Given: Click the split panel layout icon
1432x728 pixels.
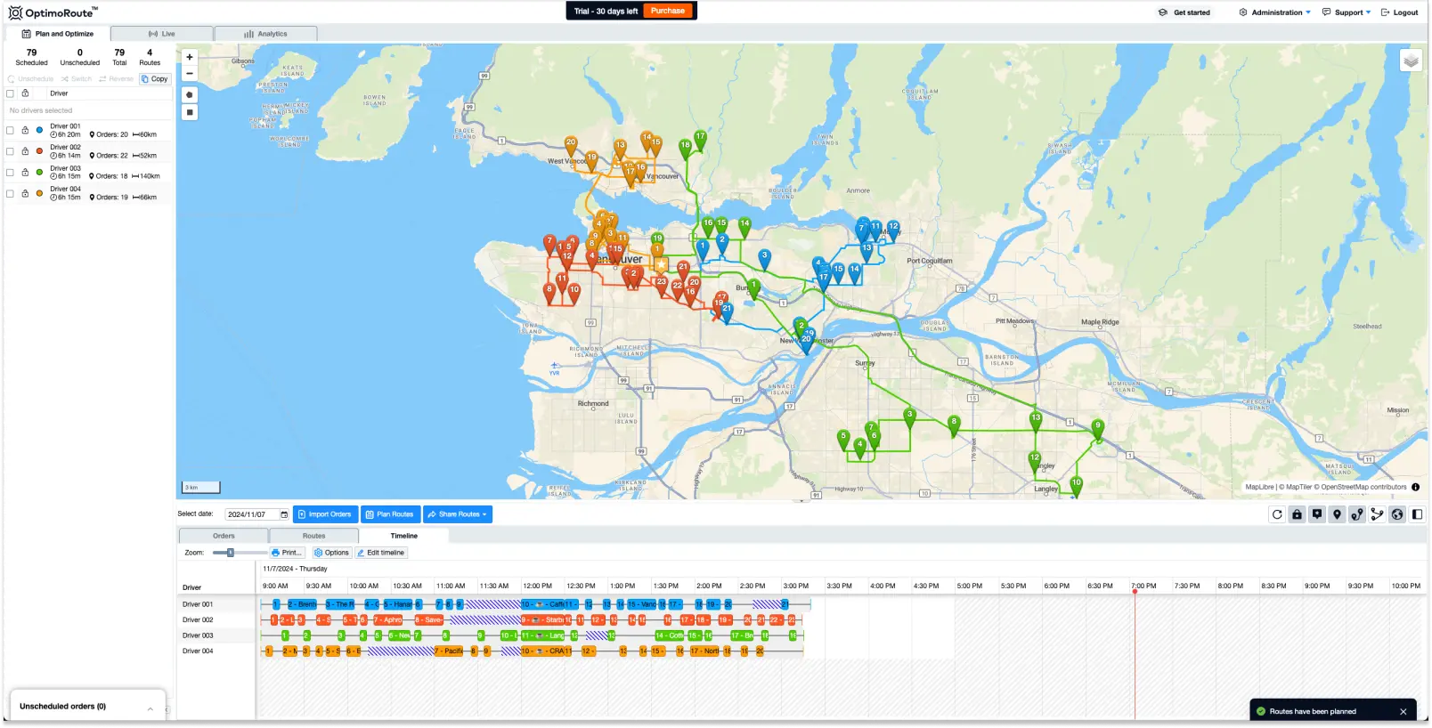Looking at the screenshot, I should (x=1417, y=514).
